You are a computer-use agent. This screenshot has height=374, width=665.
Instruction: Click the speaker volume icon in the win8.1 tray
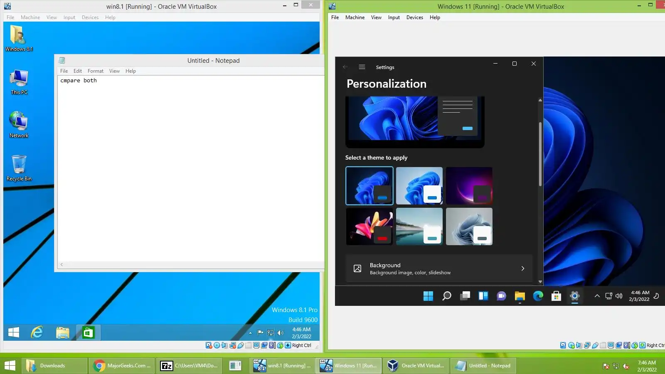pyautogui.click(x=281, y=332)
